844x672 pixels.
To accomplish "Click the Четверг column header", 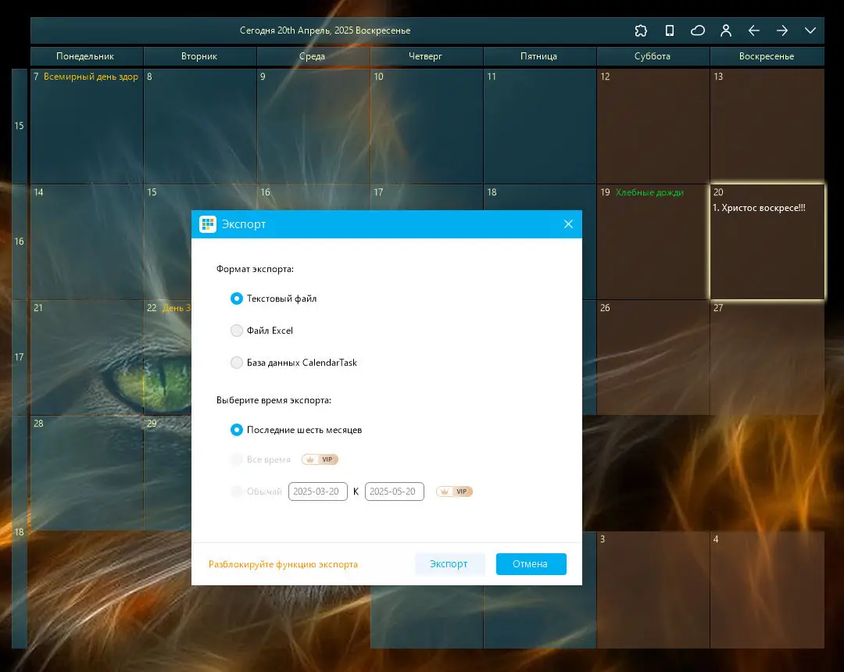I will pyautogui.click(x=426, y=56).
